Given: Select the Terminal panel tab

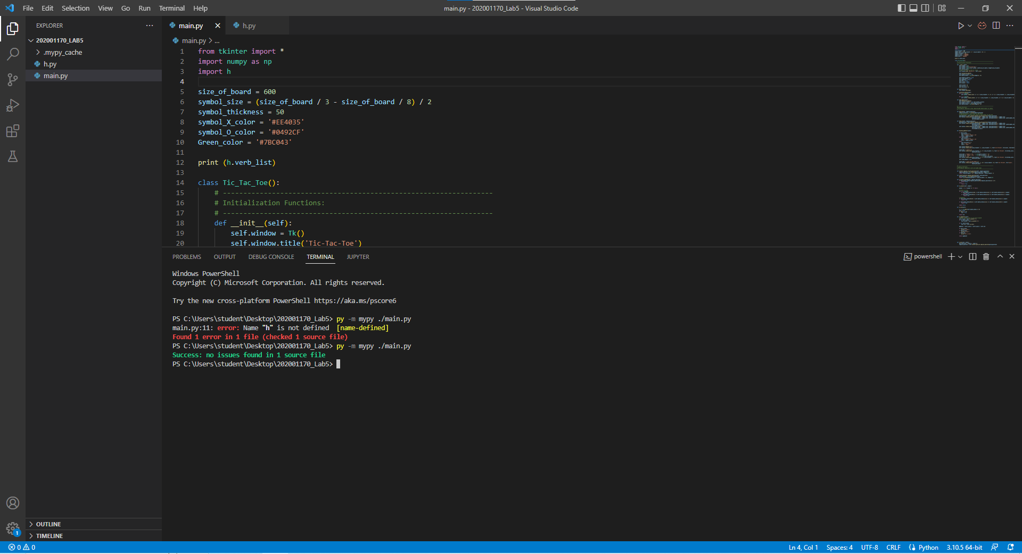Looking at the screenshot, I should pos(320,257).
